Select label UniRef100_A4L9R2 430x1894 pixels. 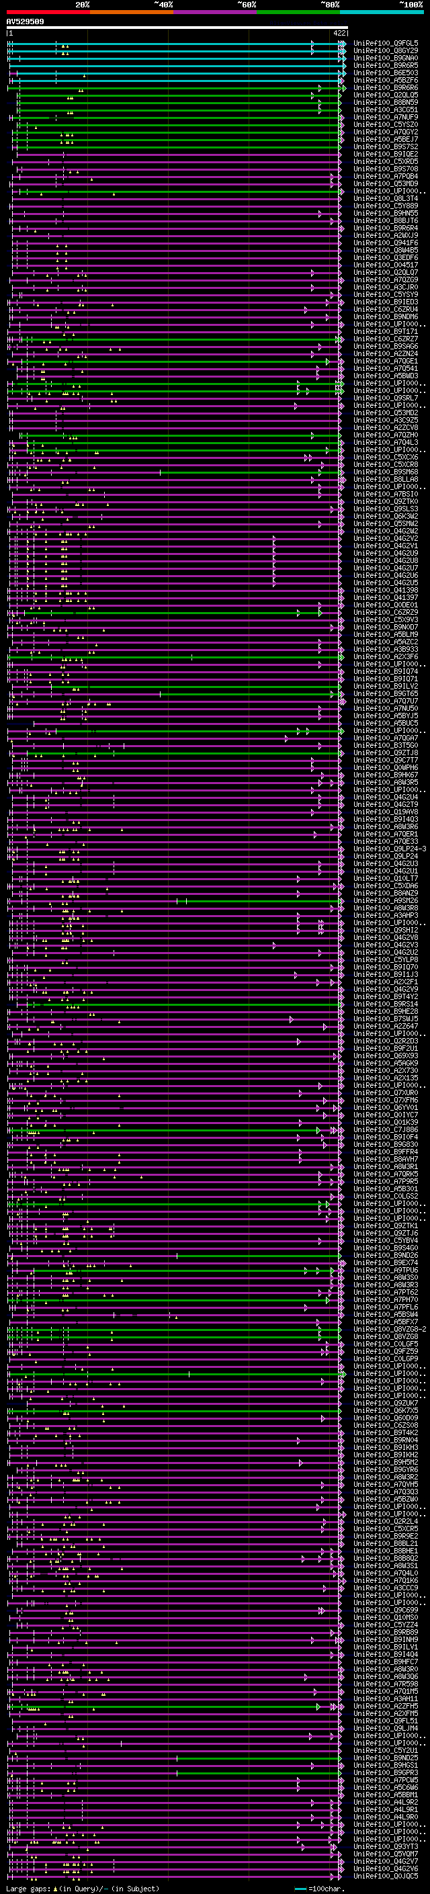[x=386, y=1802]
